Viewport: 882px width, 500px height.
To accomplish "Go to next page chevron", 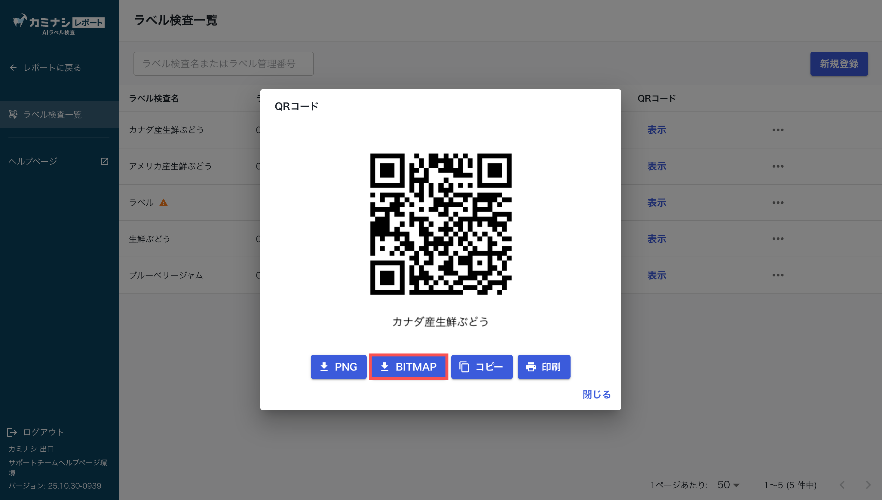I will click(x=868, y=485).
